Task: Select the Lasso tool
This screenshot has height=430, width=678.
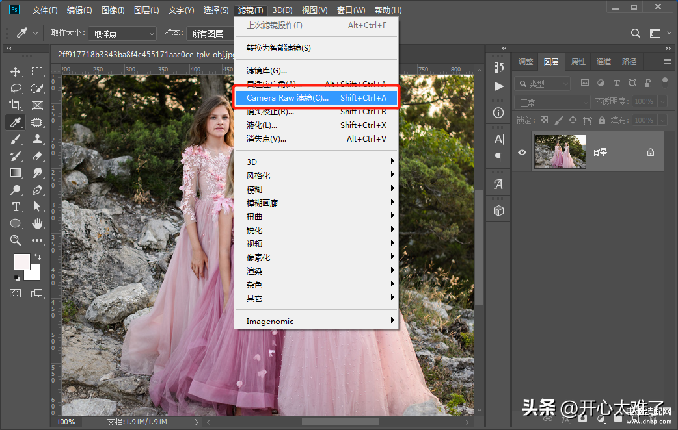Action: tap(16, 88)
